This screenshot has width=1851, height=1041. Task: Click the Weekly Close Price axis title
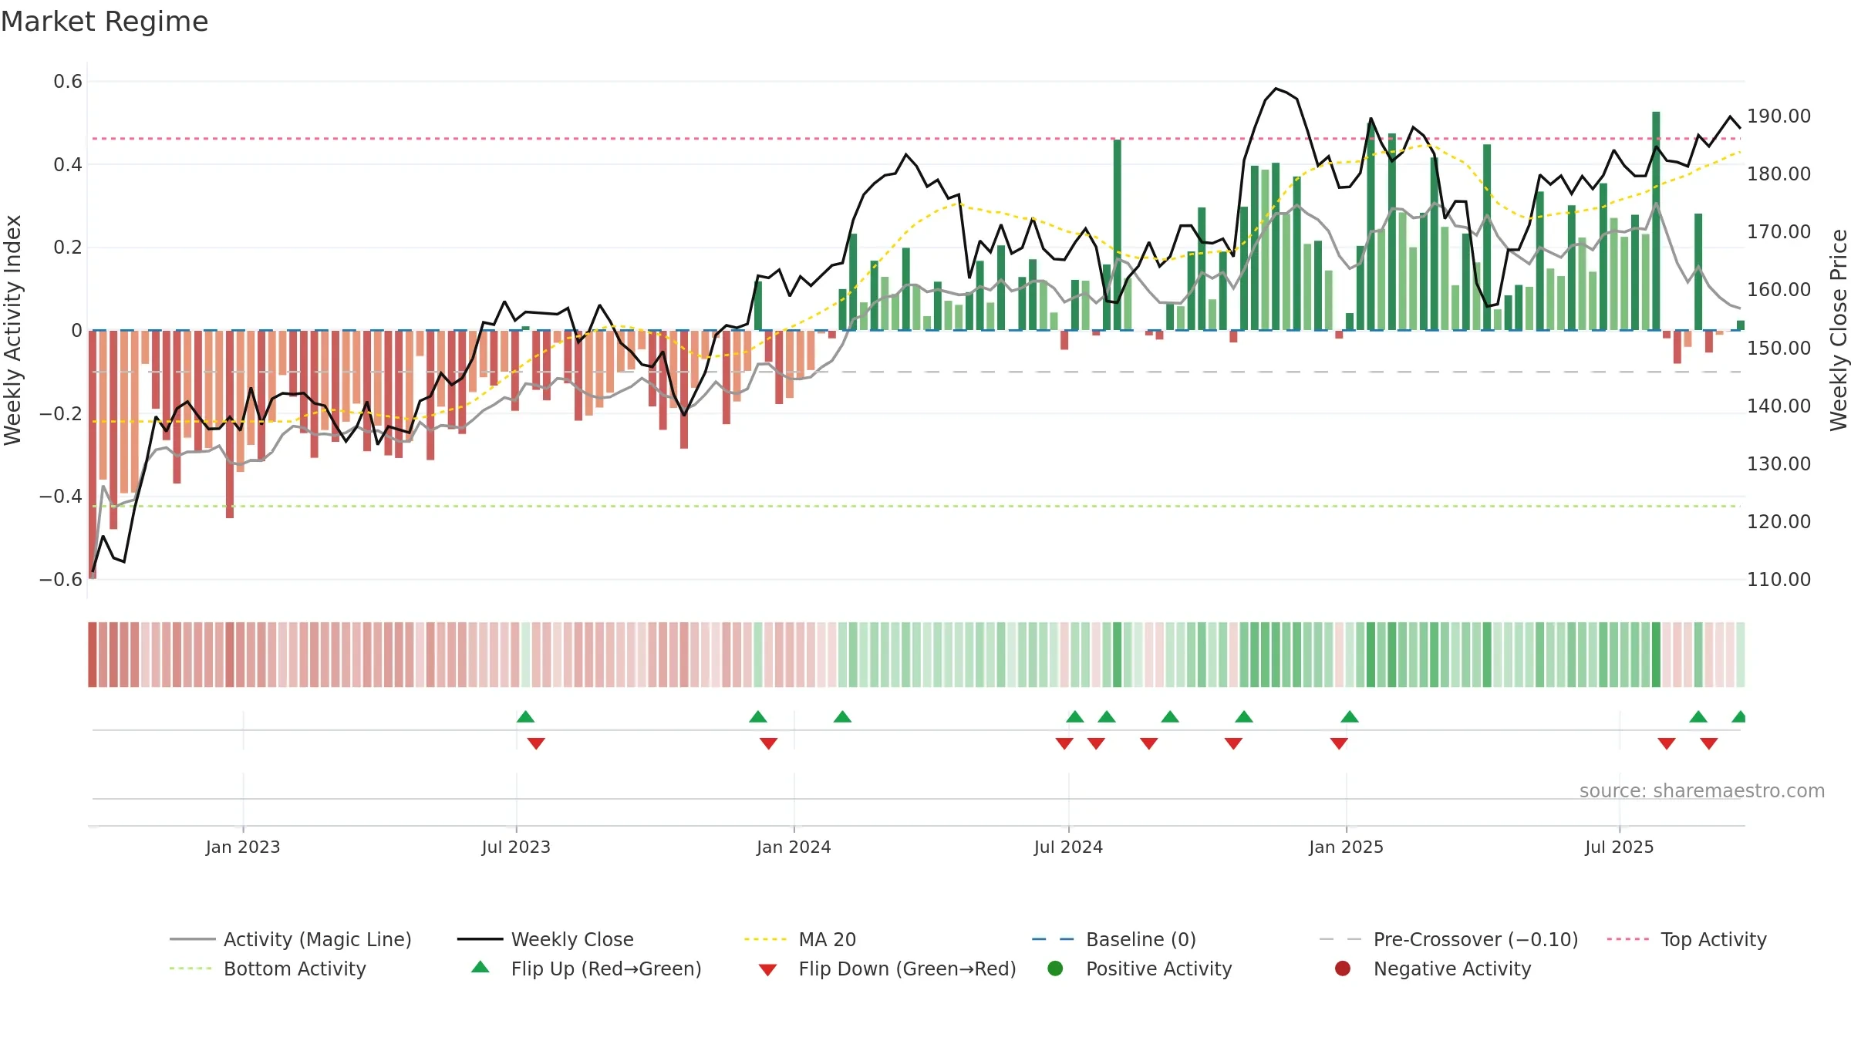1839,330
